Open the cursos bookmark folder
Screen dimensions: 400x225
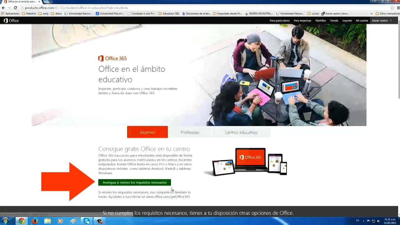coord(313,13)
